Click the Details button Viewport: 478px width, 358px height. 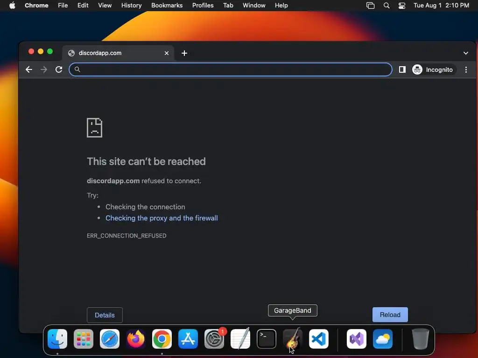pos(105,315)
